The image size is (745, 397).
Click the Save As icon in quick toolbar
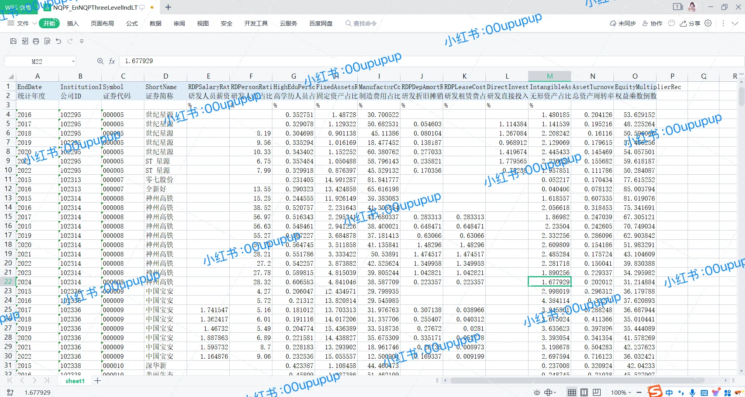click(x=25, y=41)
